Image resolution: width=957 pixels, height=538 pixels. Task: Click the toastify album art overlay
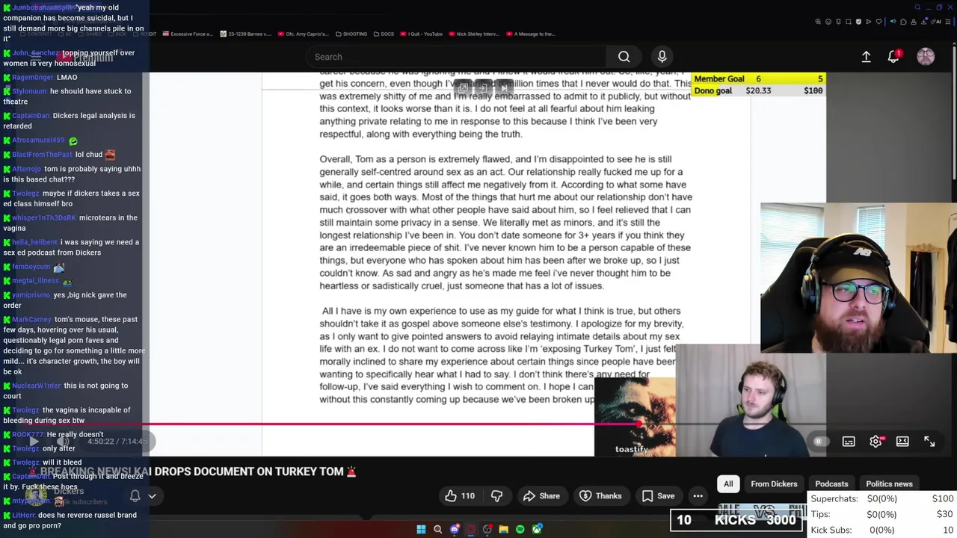635,417
